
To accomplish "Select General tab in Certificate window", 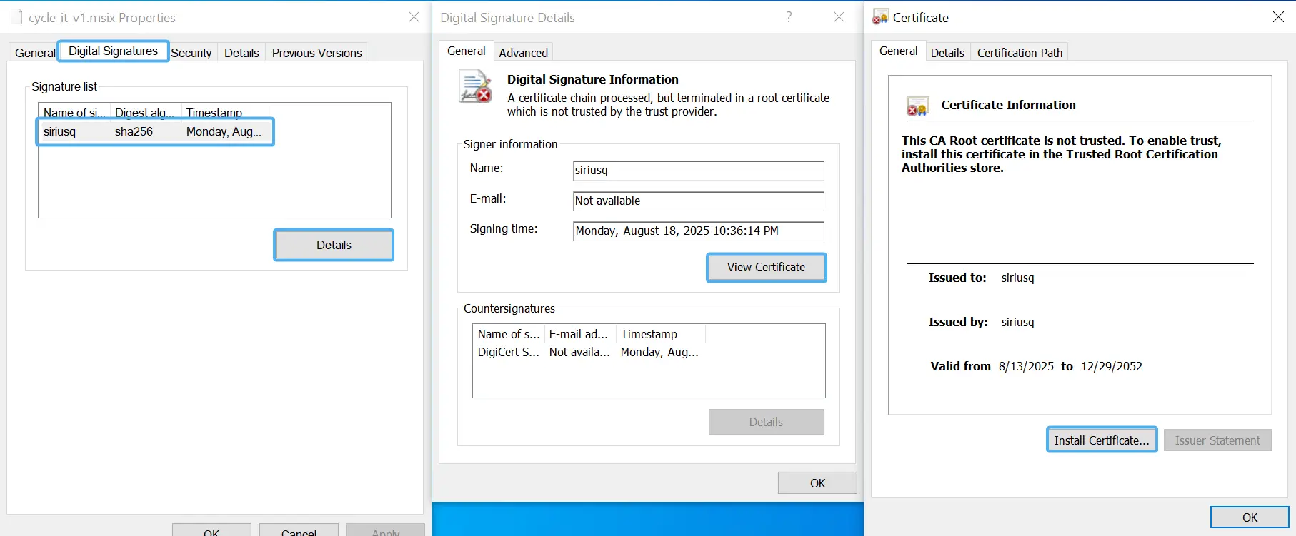I will 898,51.
